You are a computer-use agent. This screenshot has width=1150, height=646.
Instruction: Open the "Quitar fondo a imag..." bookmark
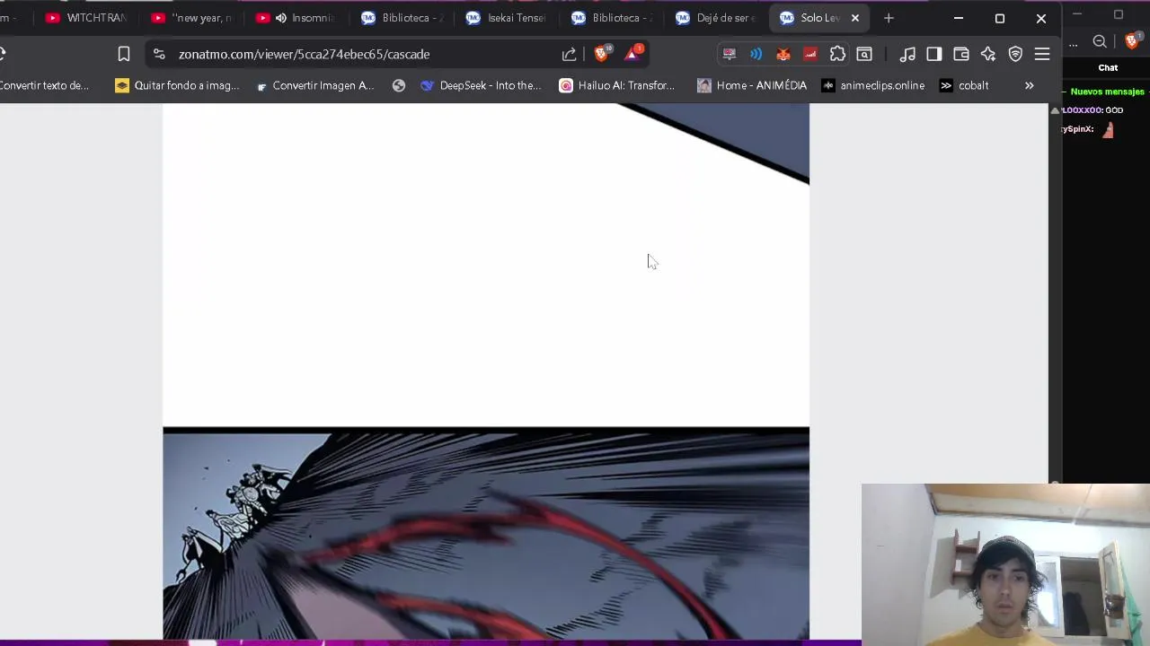tap(177, 85)
